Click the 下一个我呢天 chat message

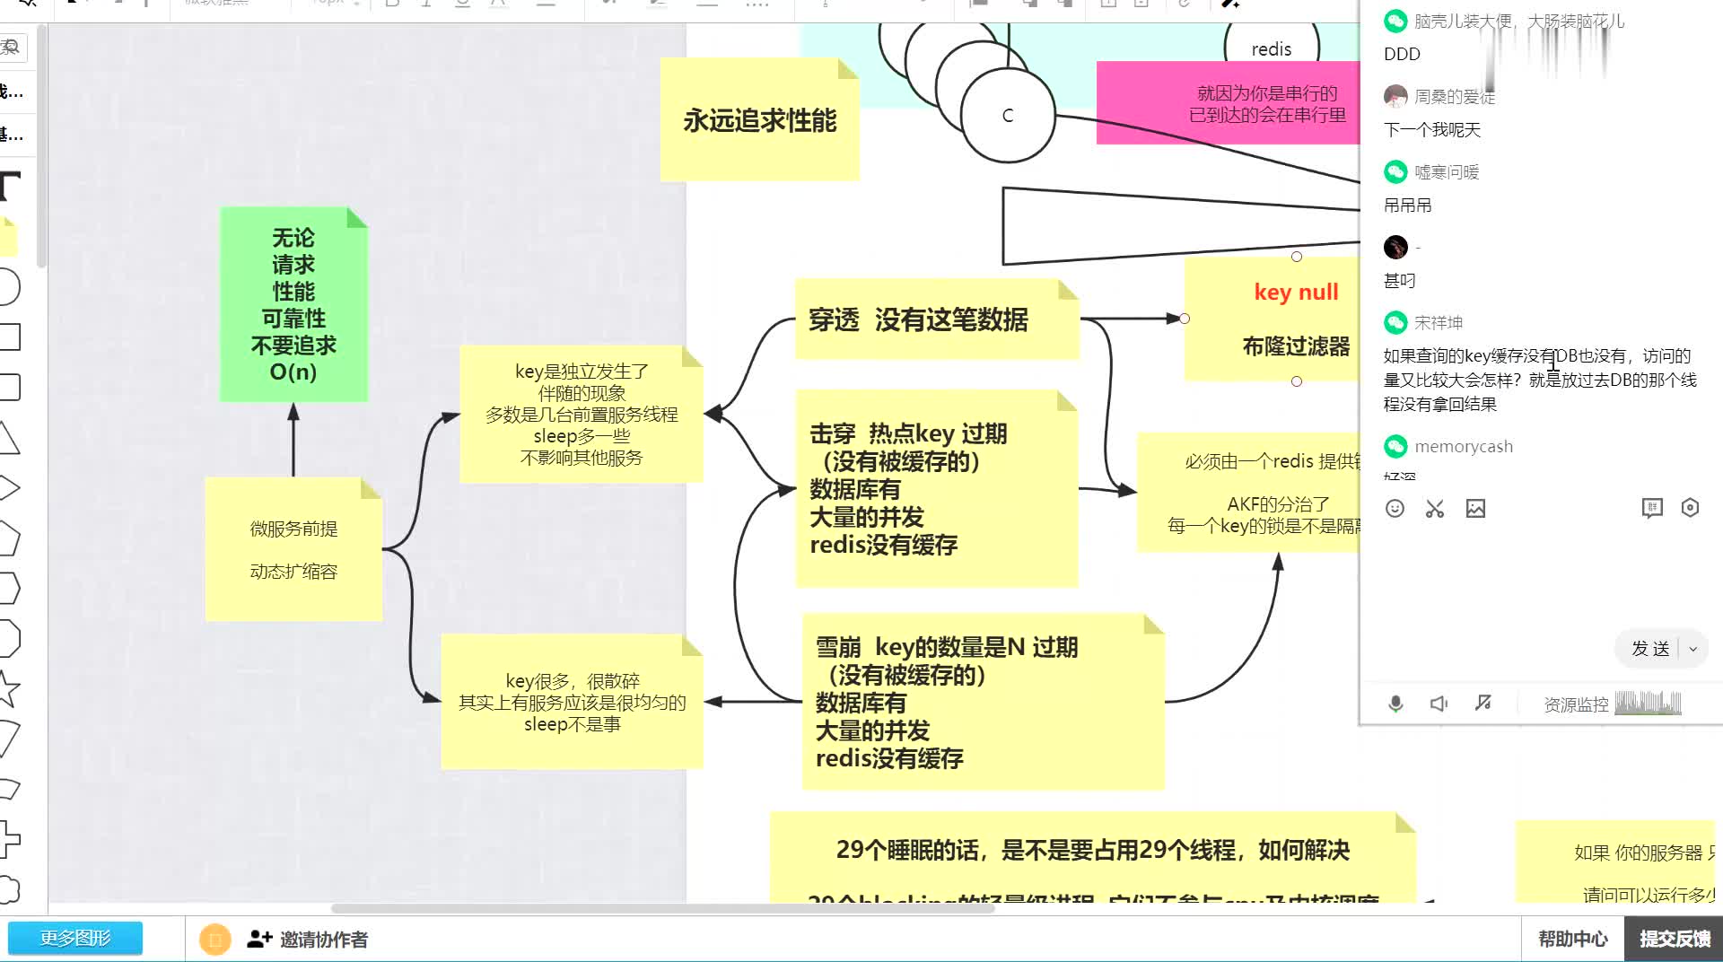click(1432, 130)
